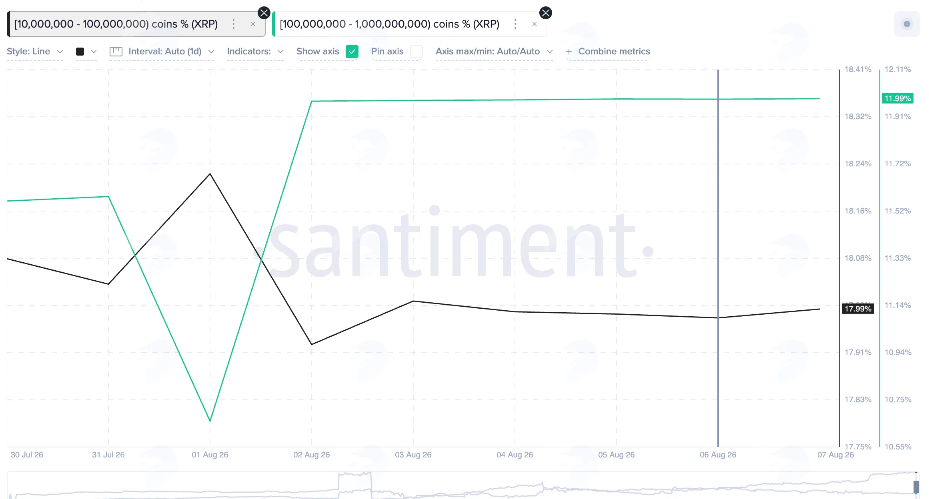The height and width of the screenshot is (499, 929).
Task: Click the 01 Aug 26 date label
Action: pos(210,455)
